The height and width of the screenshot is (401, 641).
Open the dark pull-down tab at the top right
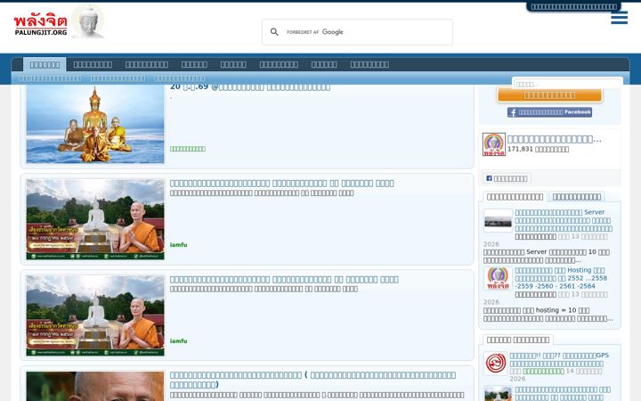click(x=573, y=6)
